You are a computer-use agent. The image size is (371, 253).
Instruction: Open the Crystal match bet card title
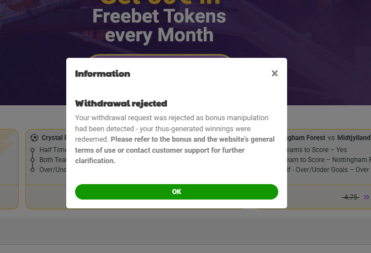(54, 138)
